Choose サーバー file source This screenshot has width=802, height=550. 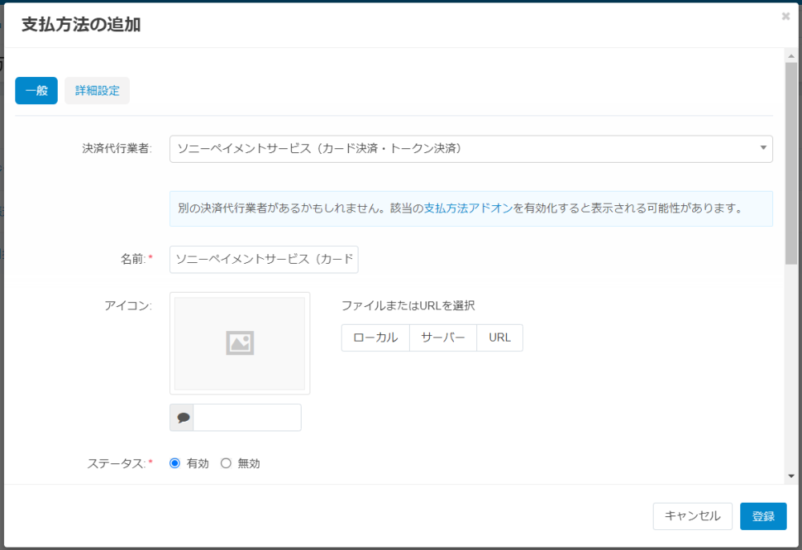(x=443, y=338)
